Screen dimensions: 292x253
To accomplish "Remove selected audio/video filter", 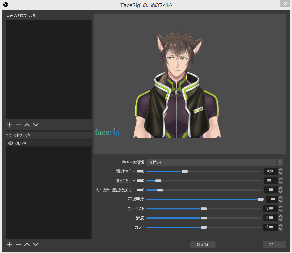I will pos(18,125).
